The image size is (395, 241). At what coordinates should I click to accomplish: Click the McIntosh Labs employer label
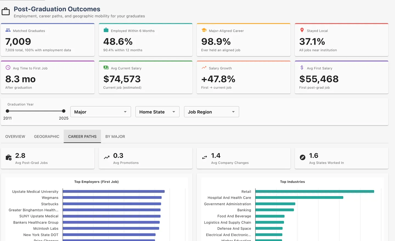46,228
